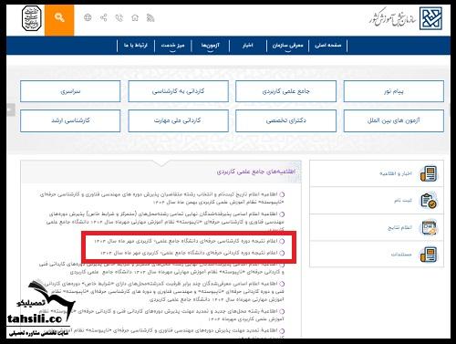Click the emblem logo at top left
The image size is (456, 344).
[x=31, y=18]
